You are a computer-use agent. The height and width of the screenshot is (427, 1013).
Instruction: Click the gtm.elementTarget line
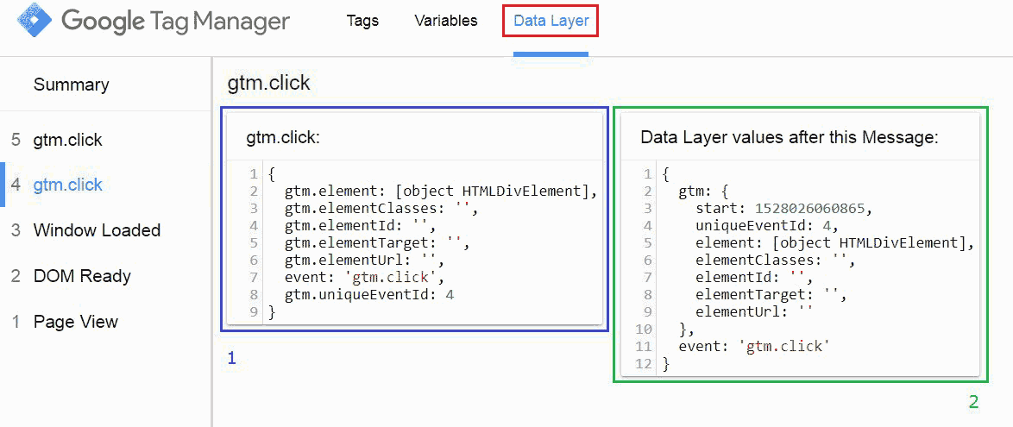(x=376, y=243)
